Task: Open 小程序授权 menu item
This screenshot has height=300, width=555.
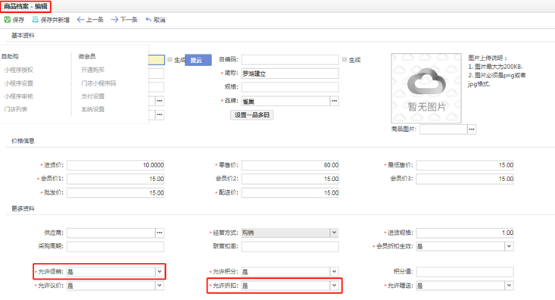Action: [x=18, y=70]
